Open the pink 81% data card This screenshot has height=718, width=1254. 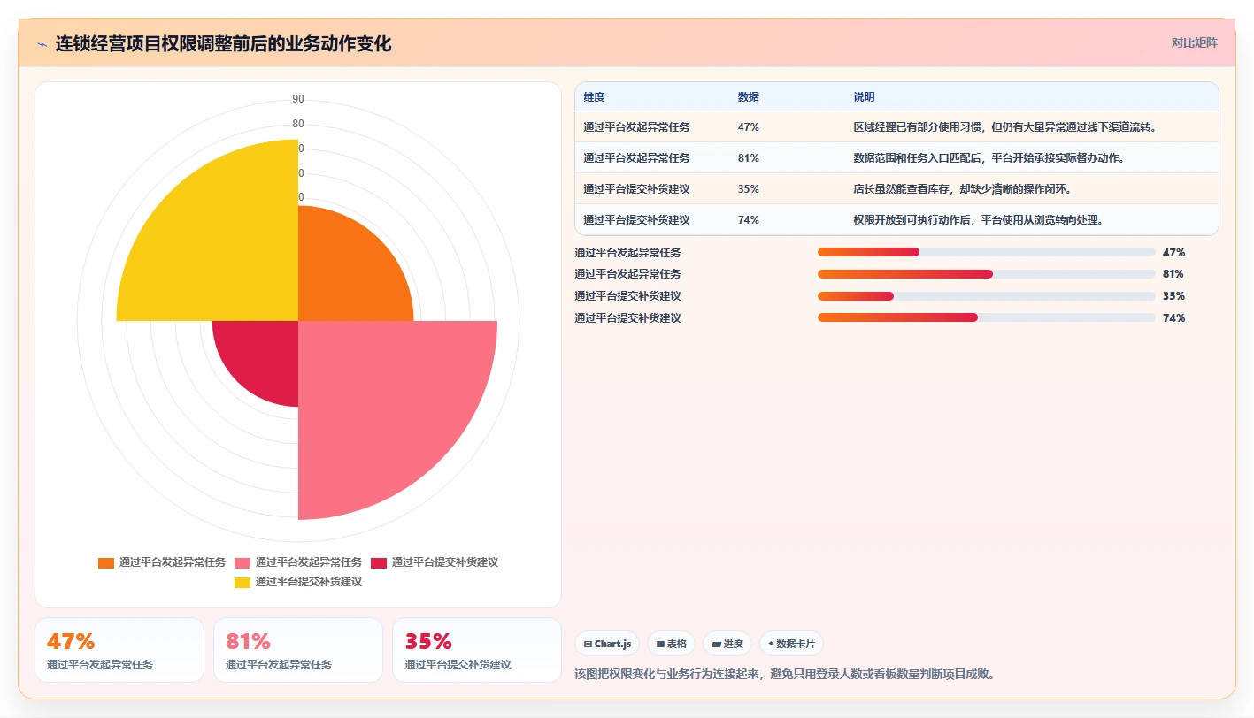pyautogui.click(x=298, y=650)
